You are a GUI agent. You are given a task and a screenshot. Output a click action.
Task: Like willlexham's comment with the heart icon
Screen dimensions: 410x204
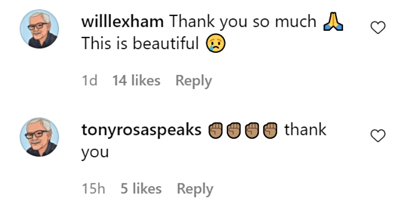[x=378, y=28]
